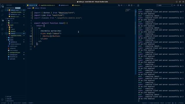Click 'pages' breadcrumb above editor

click(x=29, y=8)
